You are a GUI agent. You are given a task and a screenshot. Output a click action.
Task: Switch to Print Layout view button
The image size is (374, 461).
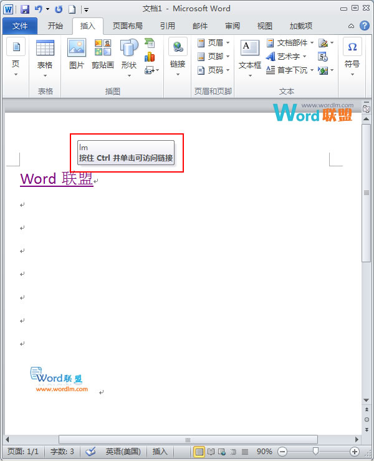point(199,451)
